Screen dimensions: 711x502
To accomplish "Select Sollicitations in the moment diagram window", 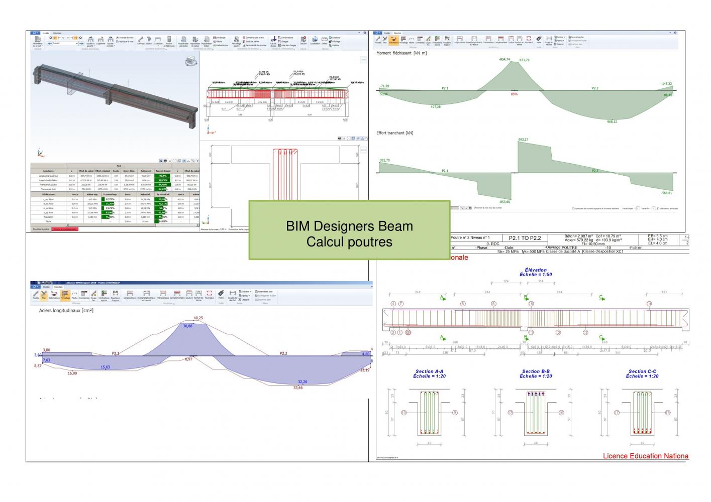I will (x=393, y=40).
